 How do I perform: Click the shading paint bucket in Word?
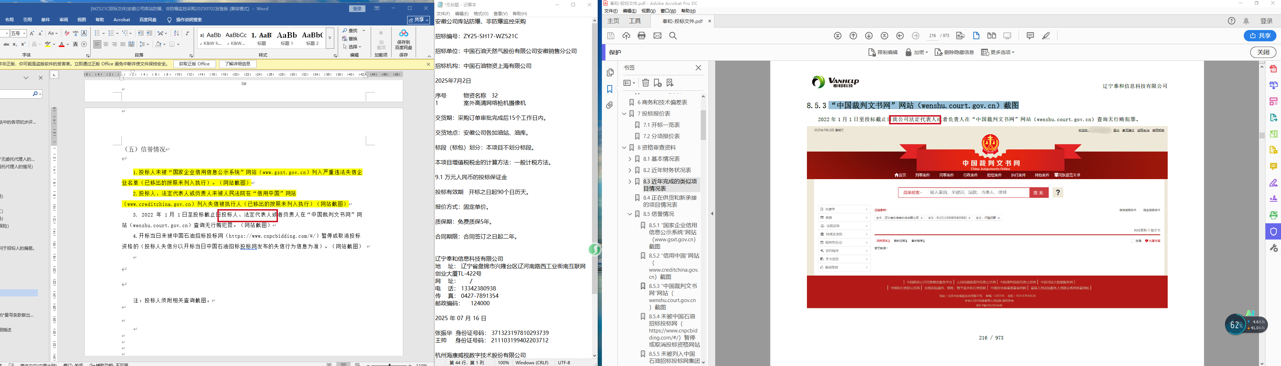[x=158, y=44]
